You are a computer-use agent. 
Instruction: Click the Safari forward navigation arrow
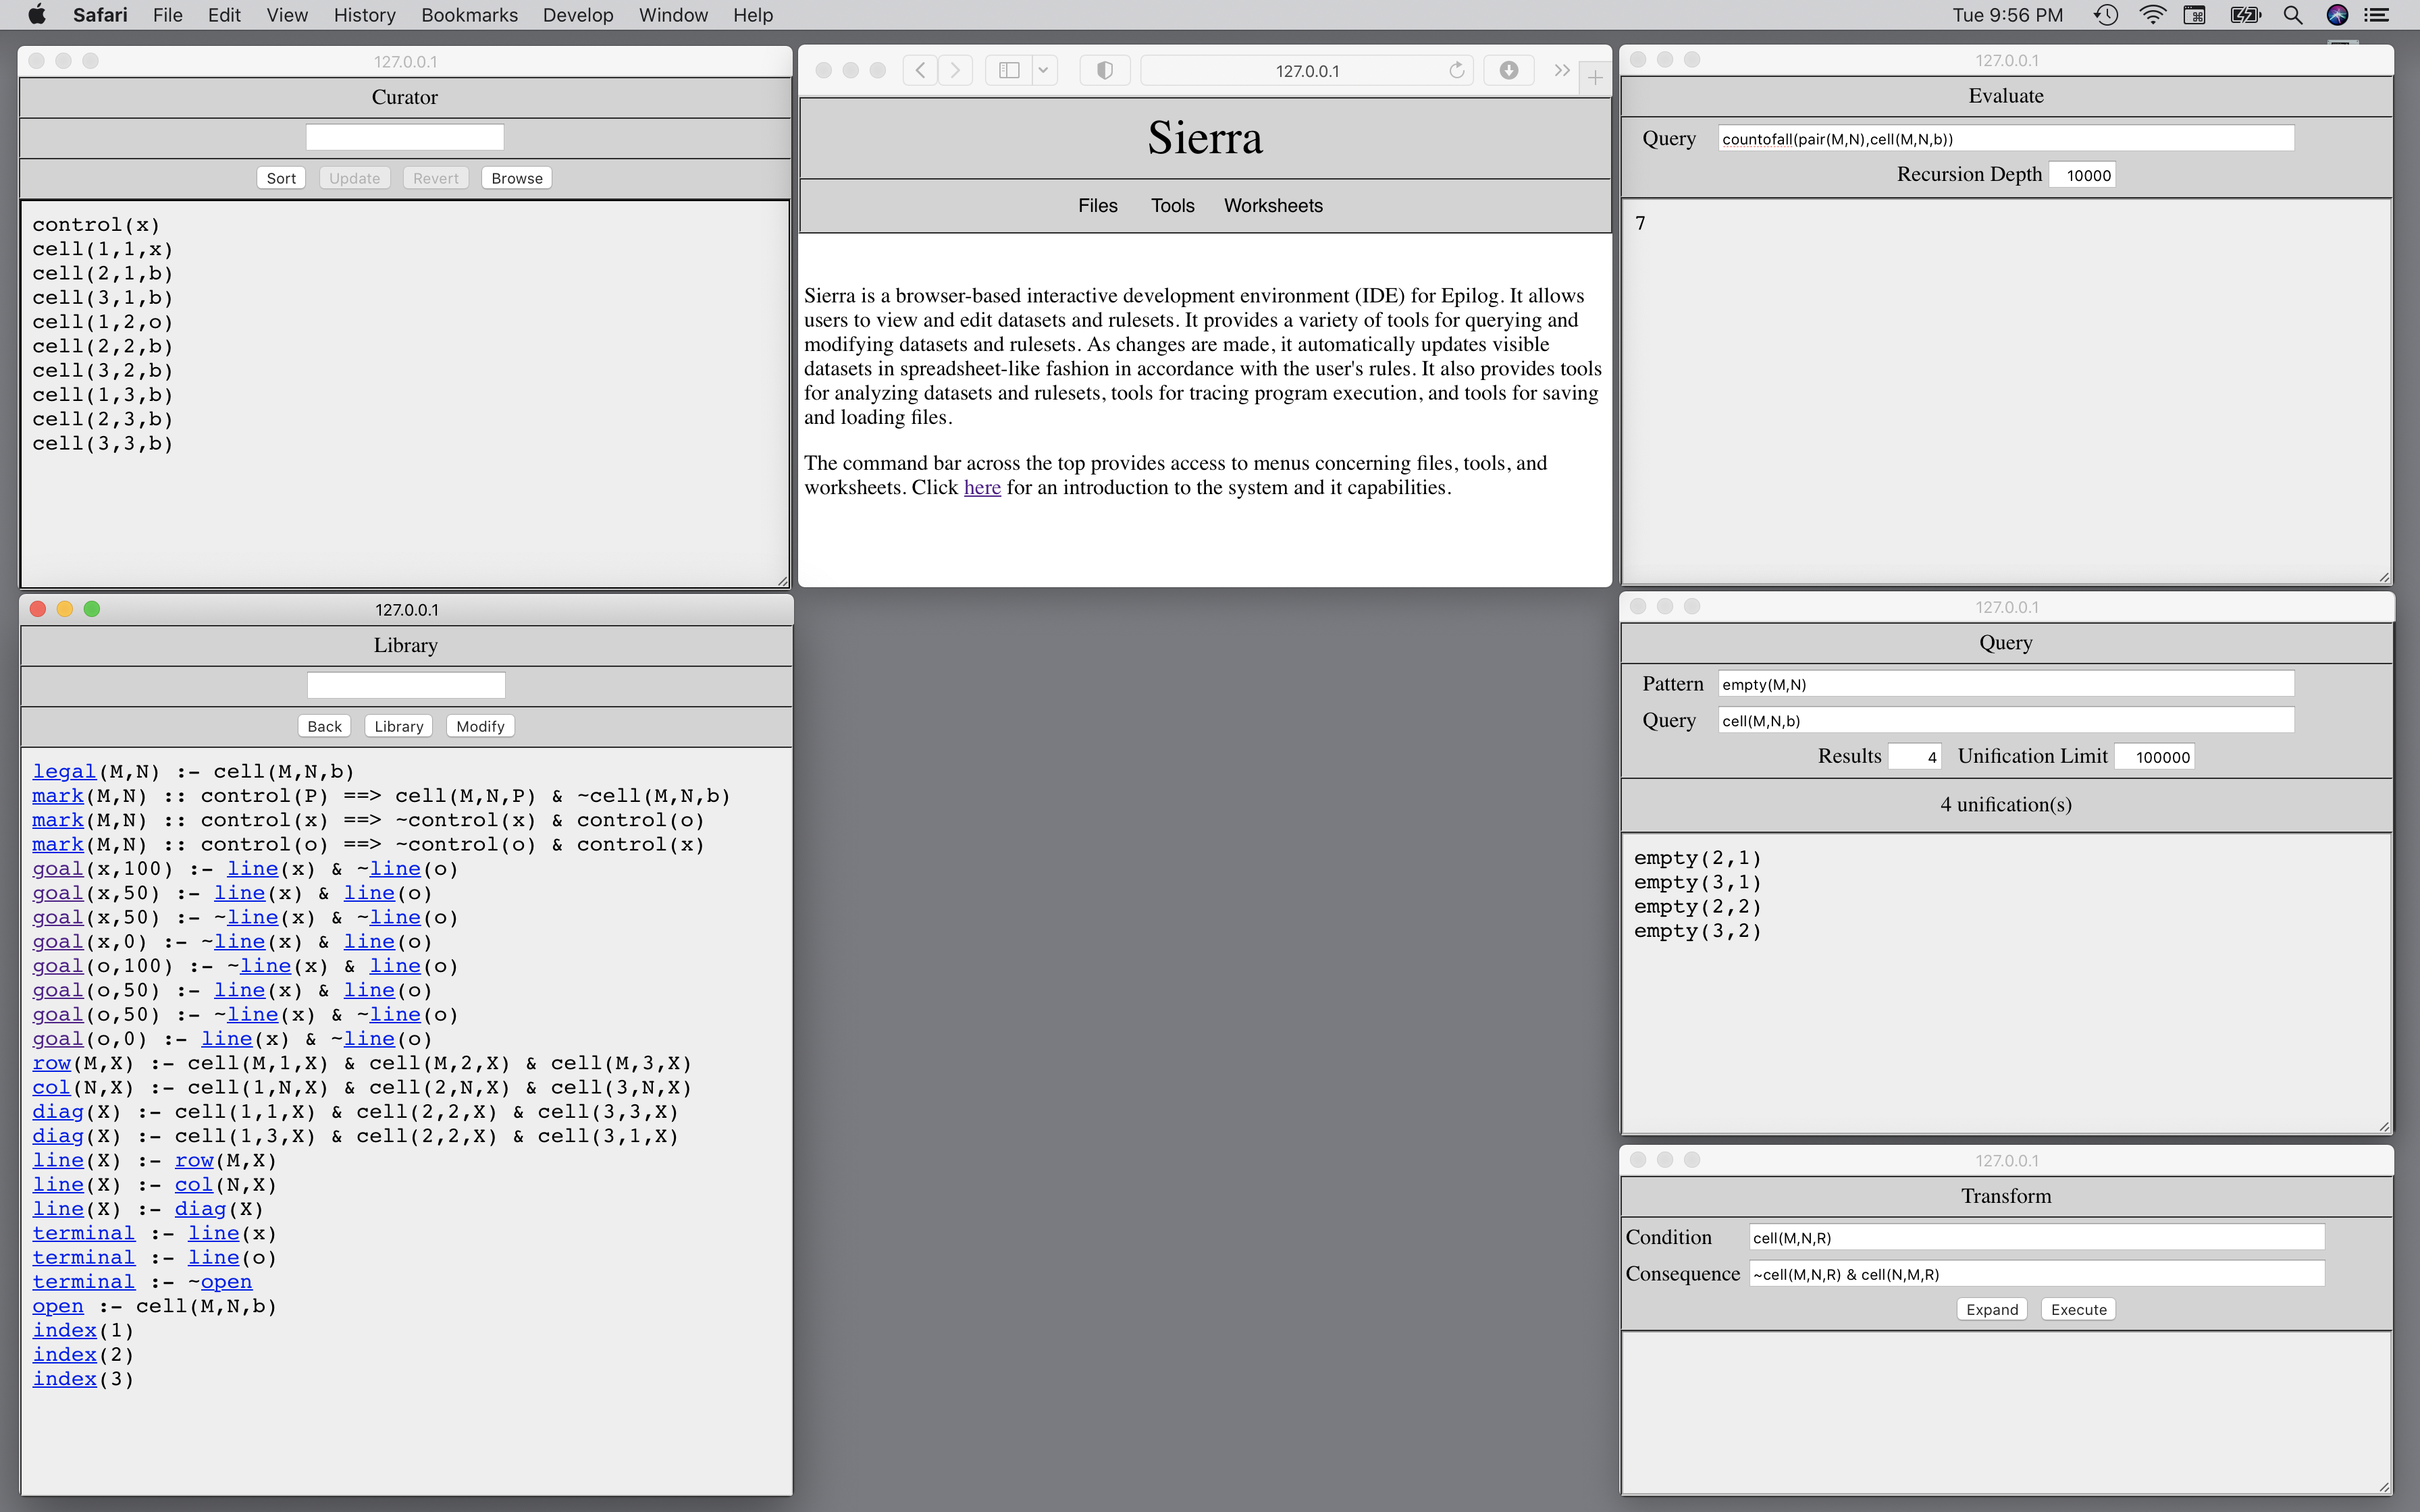pos(955,70)
